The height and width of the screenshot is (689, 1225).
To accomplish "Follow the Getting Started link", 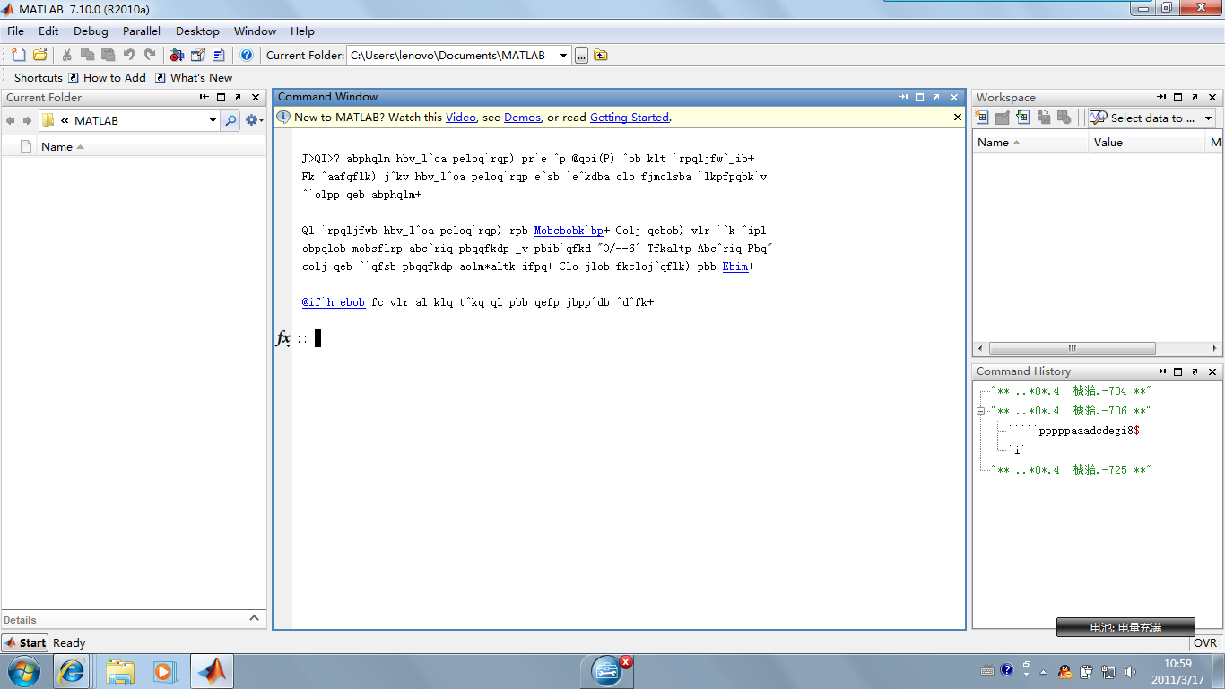I will coord(630,118).
